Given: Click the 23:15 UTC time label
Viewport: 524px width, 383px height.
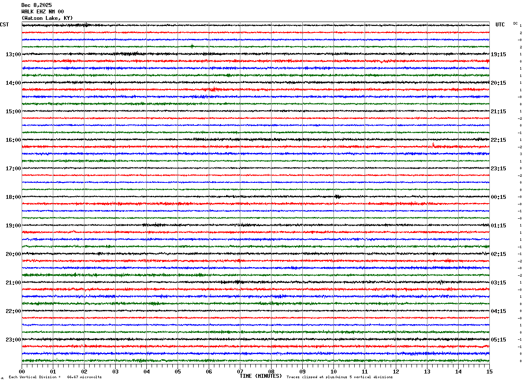Looking at the screenshot, I should point(498,169).
